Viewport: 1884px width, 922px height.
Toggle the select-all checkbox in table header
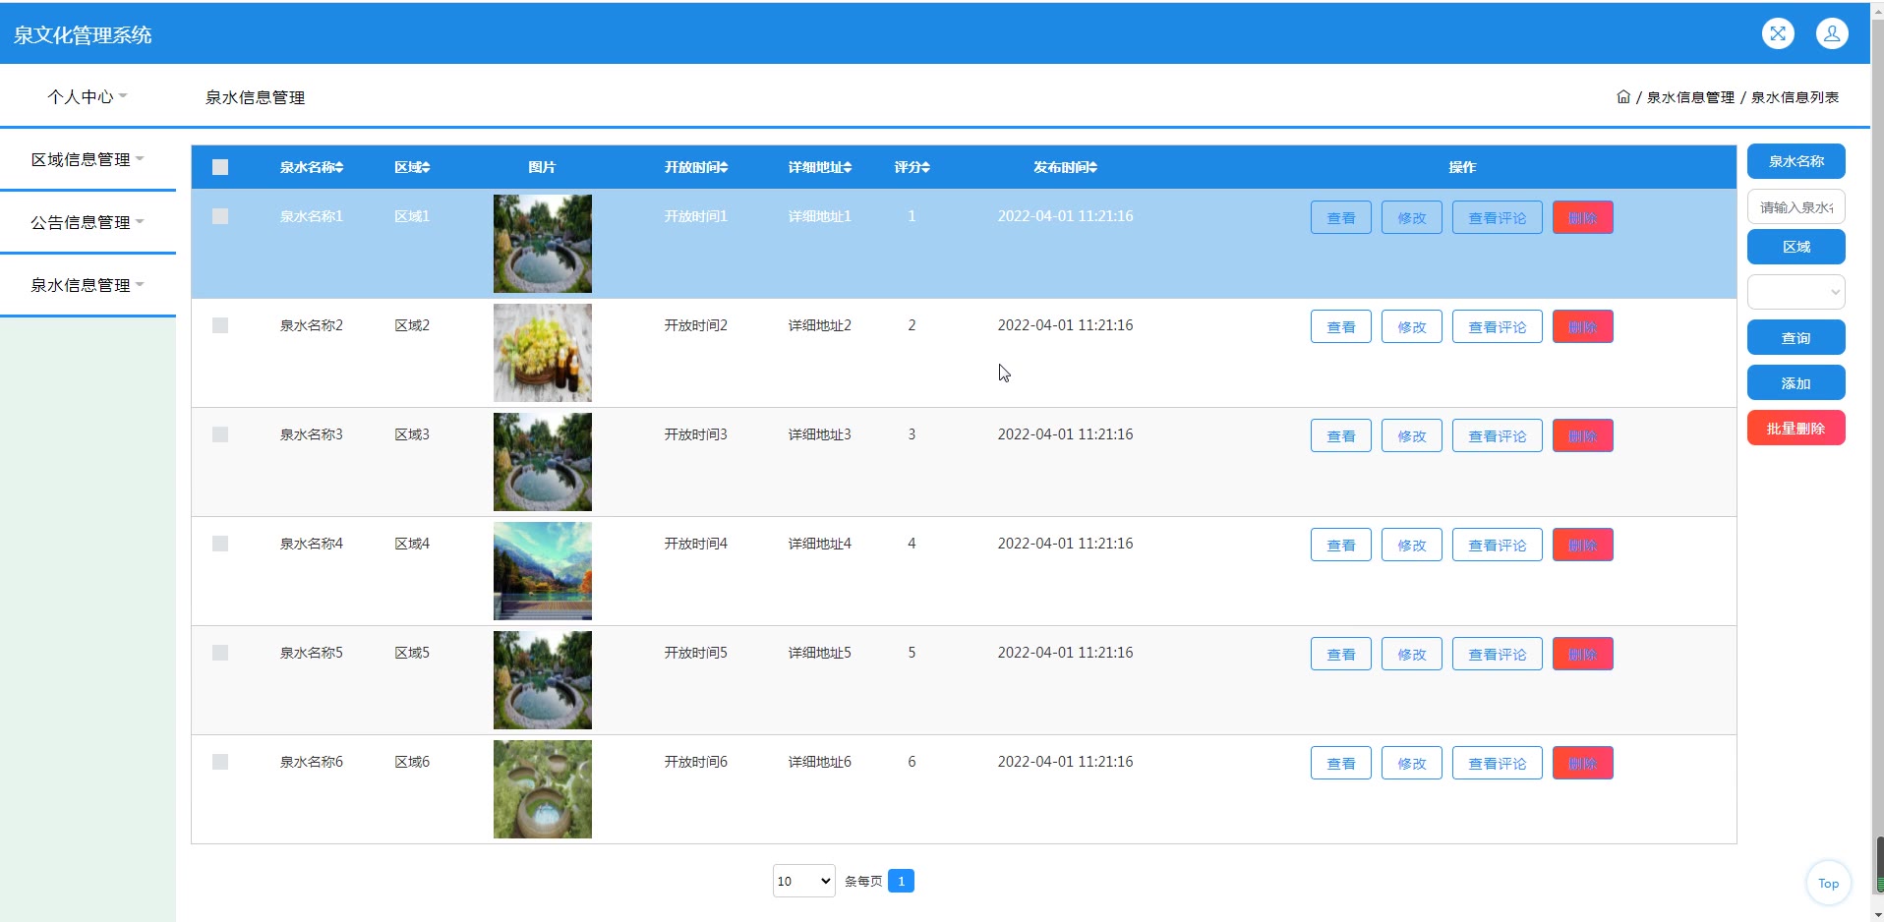tap(220, 168)
